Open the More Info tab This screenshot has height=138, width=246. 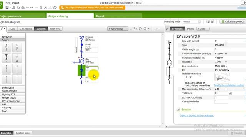point(55,29)
